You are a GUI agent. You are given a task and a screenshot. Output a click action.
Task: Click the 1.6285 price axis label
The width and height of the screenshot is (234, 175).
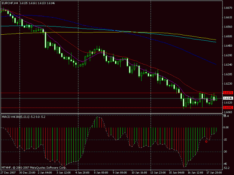pos(228,74)
